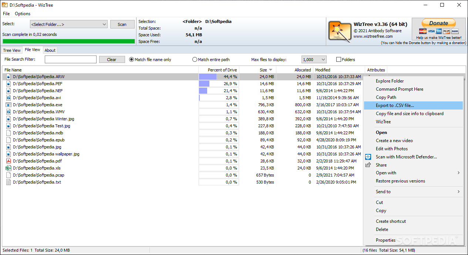Click the Microsoft Defender shield icon
The width and height of the screenshot is (468, 255).
tap(368, 157)
